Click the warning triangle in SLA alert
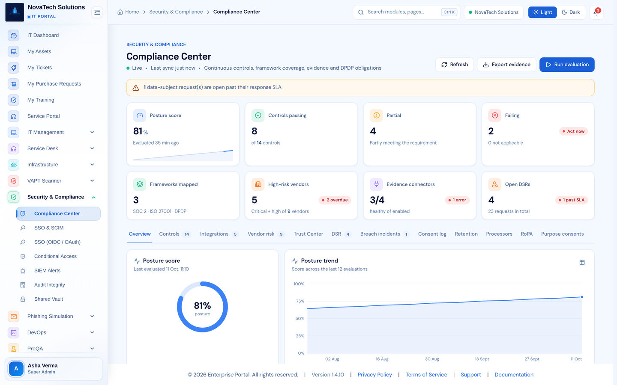 pos(136,88)
